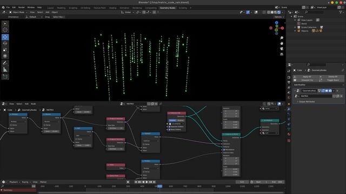
Task: Expand the Scene Collection row in outliner
Action: [295, 27]
